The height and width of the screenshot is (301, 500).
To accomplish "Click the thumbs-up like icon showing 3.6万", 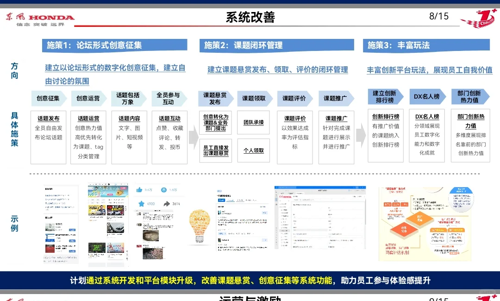I will (139, 190).
